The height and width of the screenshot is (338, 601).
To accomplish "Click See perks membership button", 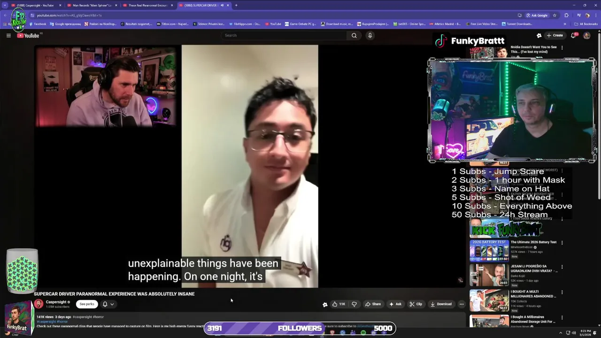I will coord(87,304).
